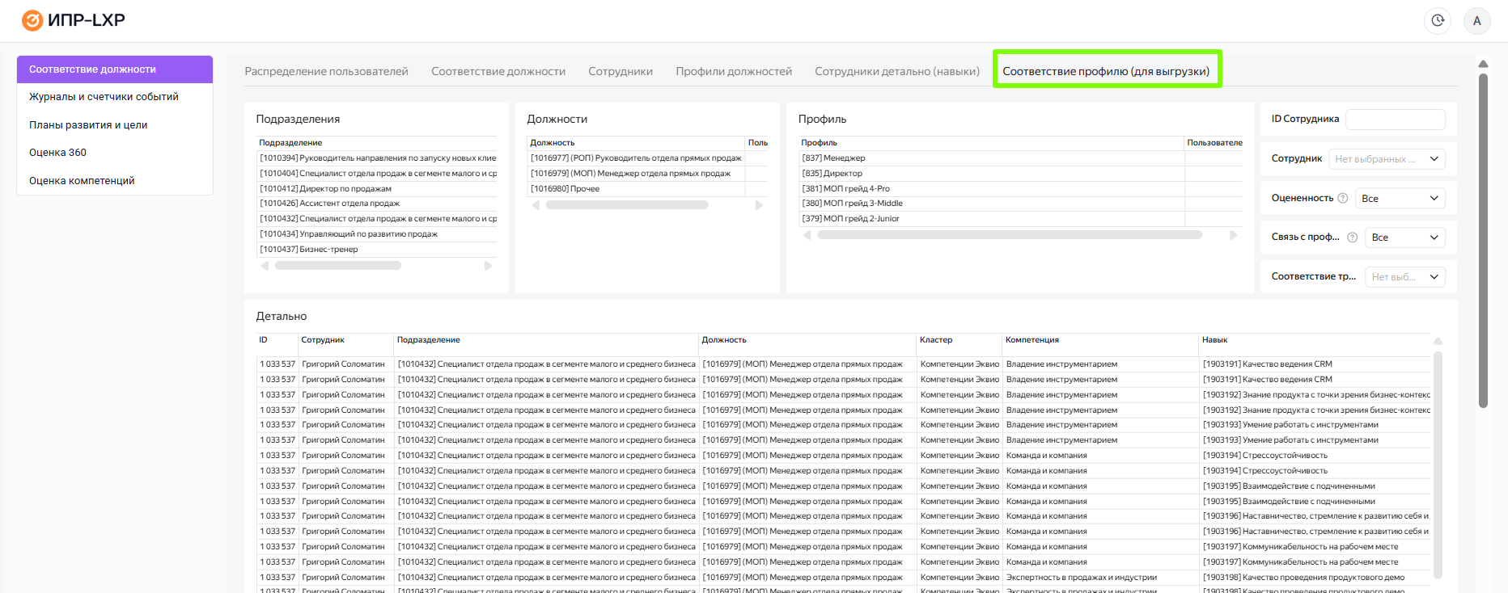Expand the Сотрудник dropdown
1508x593 pixels.
click(1387, 159)
